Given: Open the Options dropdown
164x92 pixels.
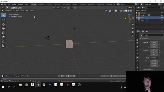Looking at the screenshot, I should [131, 8].
